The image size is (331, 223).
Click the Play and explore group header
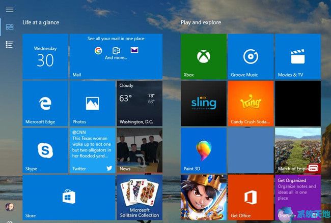(x=201, y=22)
